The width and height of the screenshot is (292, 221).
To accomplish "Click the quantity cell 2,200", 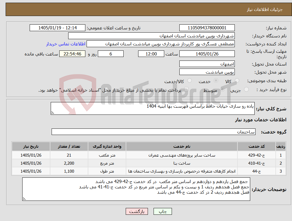I will pyautogui.click(x=69, y=163).
